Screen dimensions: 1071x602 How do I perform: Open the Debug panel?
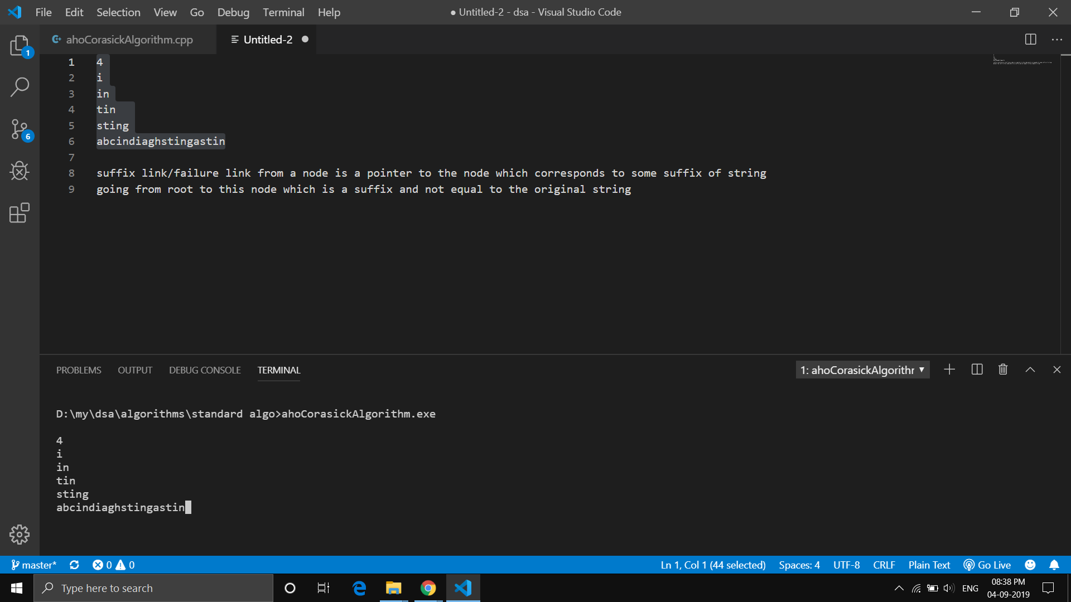[20, 171]
